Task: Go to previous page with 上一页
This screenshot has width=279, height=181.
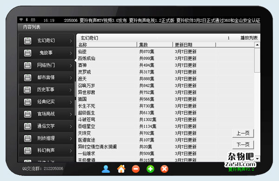Action: [243, 133]
